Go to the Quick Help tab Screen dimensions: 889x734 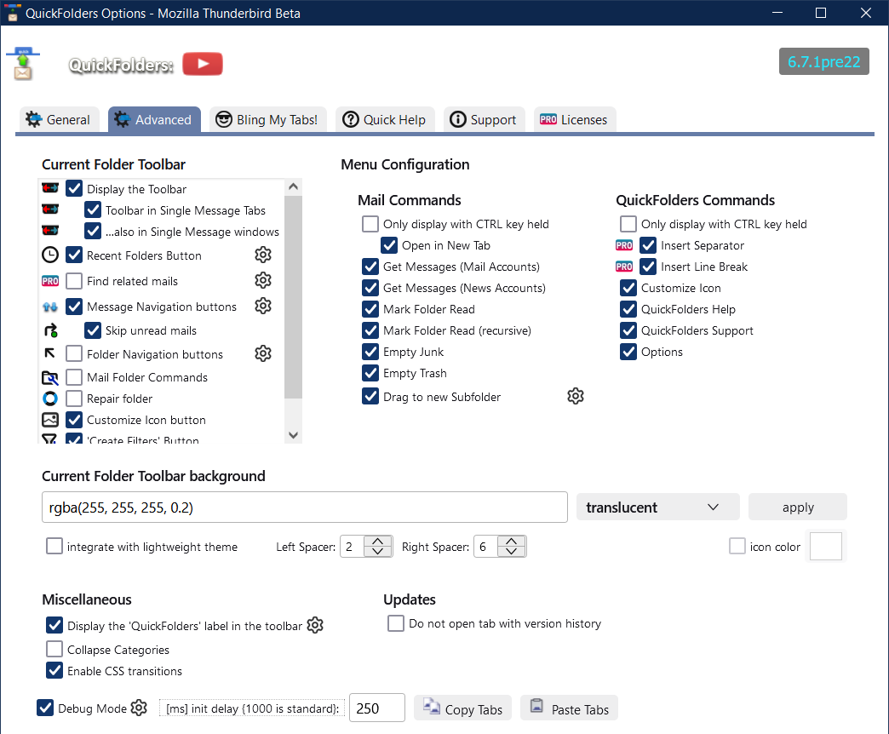[x=385, y=119]
